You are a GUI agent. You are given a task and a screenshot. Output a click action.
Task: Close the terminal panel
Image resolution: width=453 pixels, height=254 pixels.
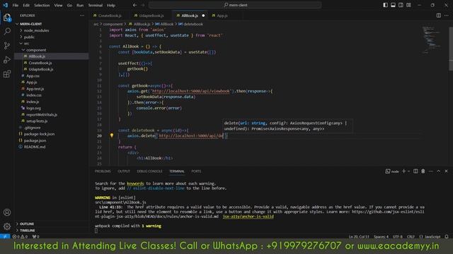pos(446,171)
